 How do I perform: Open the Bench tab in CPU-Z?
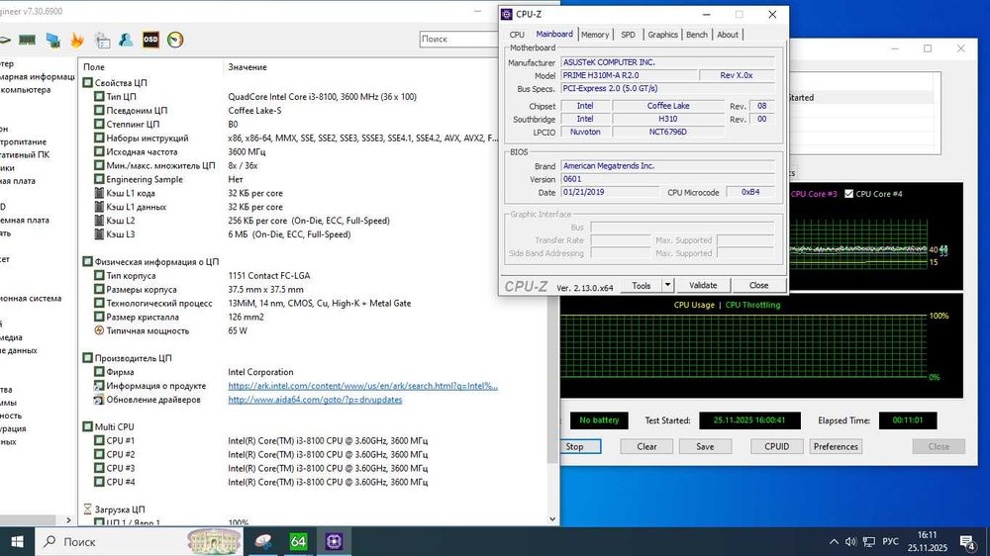pos(696,35)
